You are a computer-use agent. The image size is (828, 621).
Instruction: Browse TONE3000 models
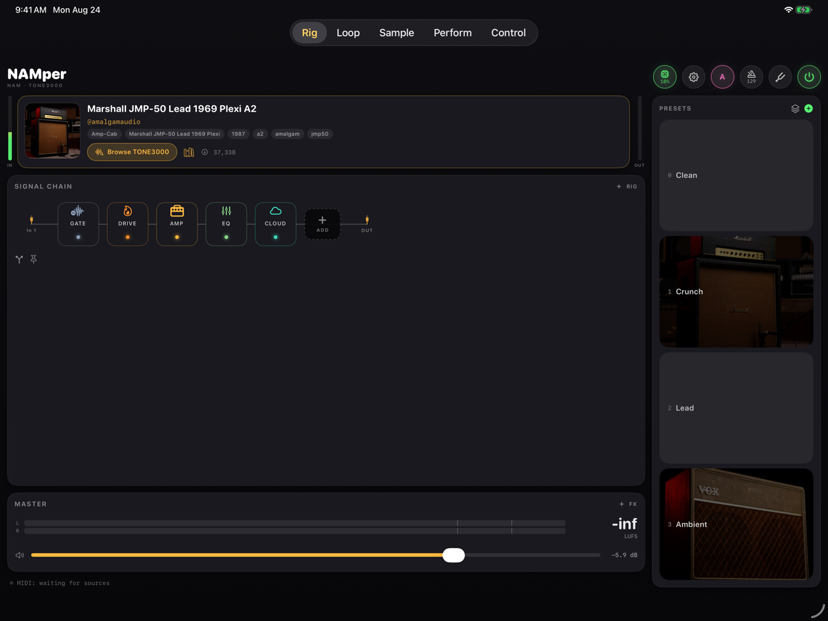[x=132, y=152]
